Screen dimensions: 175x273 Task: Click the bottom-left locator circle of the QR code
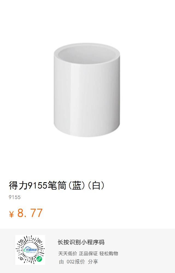pos(21,259)
